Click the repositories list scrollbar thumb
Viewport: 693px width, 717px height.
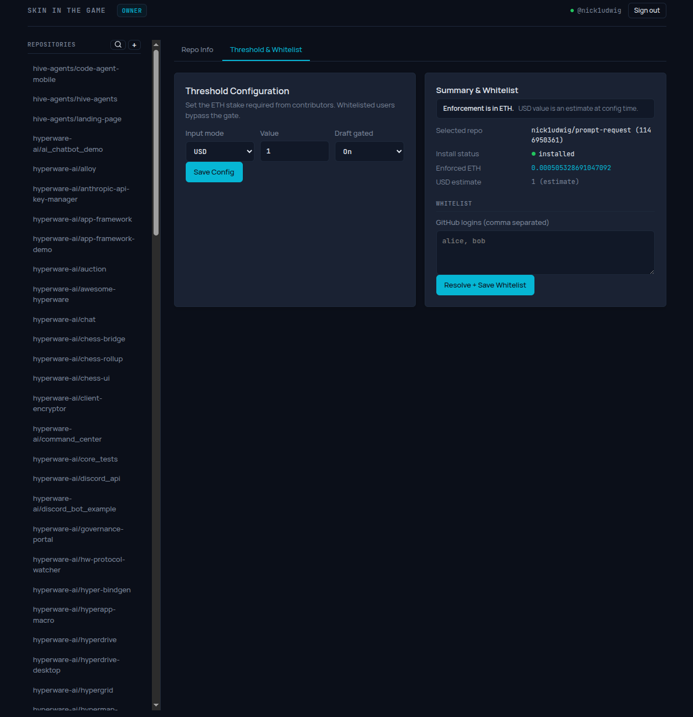click(156, 142)
